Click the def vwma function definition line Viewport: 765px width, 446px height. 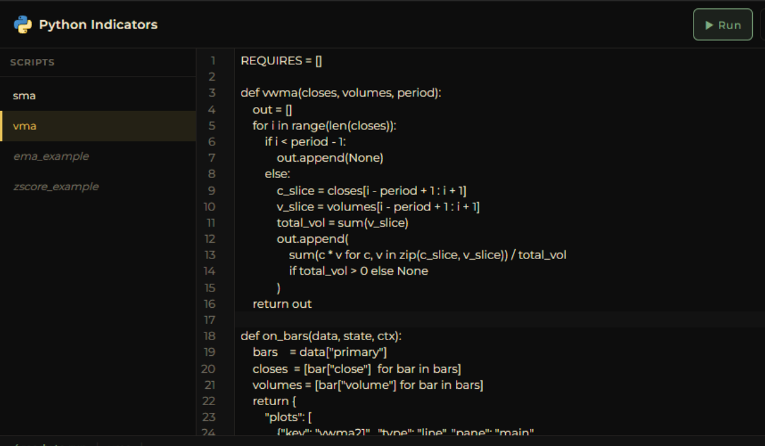pyautogui.click(x=340, y=93)
